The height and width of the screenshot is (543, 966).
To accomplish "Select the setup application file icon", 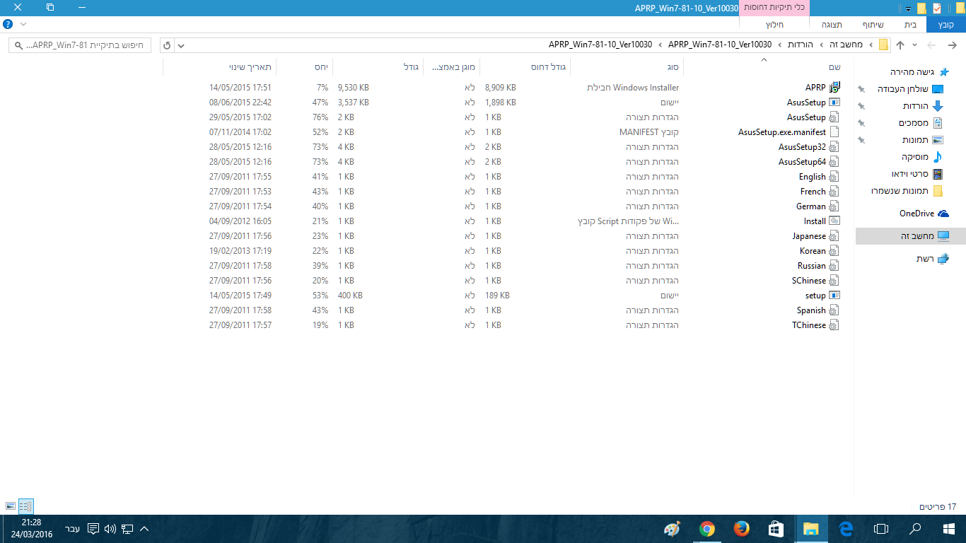I will tap(834, 296).
